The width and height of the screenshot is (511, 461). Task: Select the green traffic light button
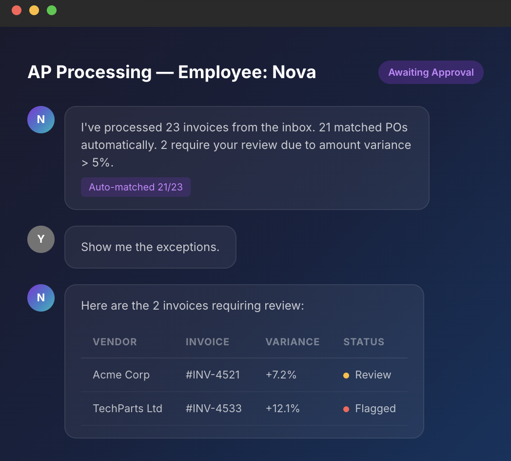51,10
